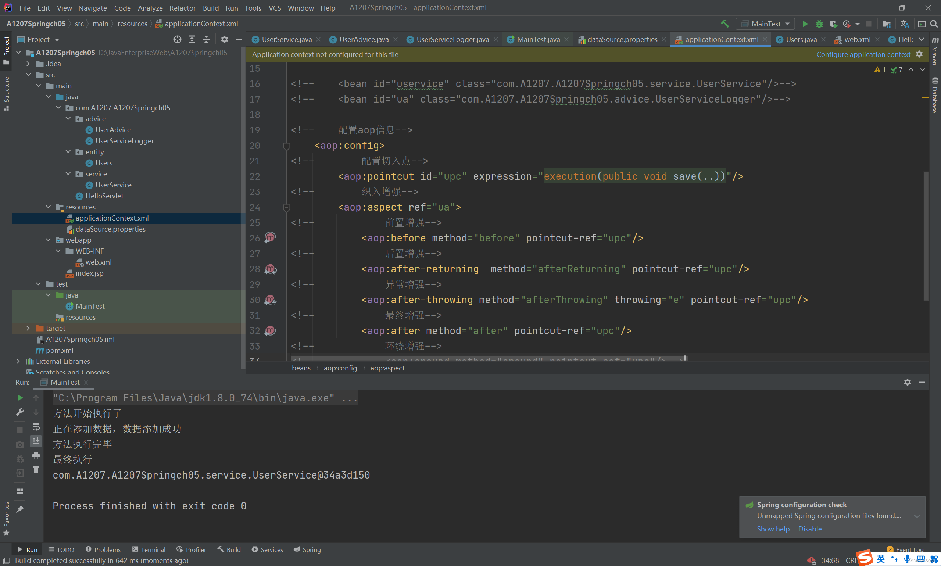Select the Refactor menu in menu bar
This screenshot has height=566, width=941.
point(182,7)
